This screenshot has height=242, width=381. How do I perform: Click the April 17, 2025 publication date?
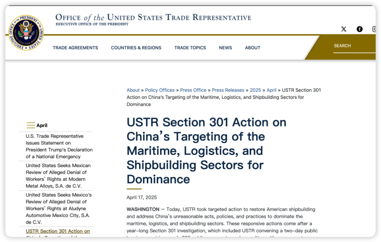(142, 197)
